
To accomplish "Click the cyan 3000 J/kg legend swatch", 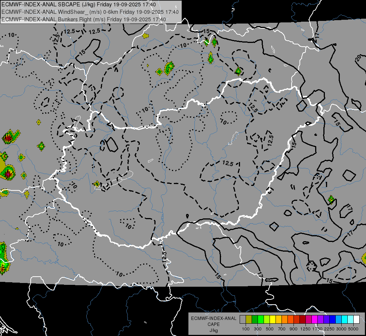I will (345, 320).
